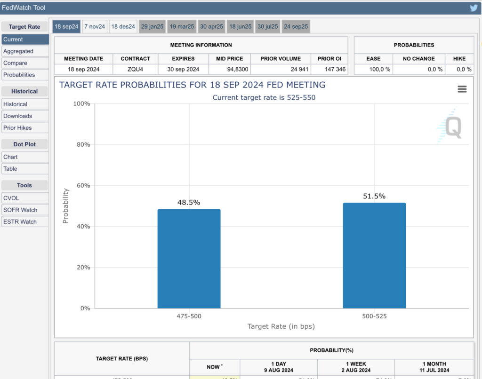The width and height of the screenshot is (482, 379).
Task: Open the Aggregated view
Action: pos(25,51)
